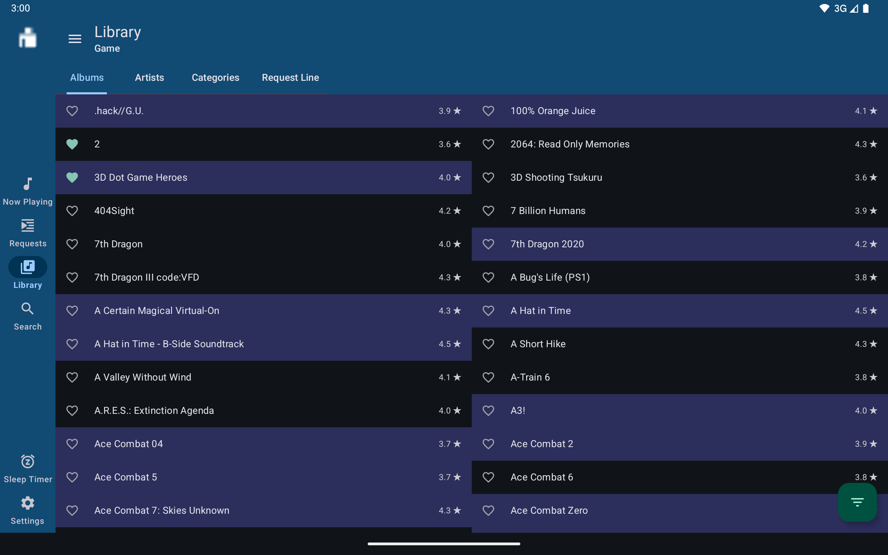Favorite the .hack//G.U. album
Image resolution: width=888 pixels, height=555 pixels.
pos(72,111)
